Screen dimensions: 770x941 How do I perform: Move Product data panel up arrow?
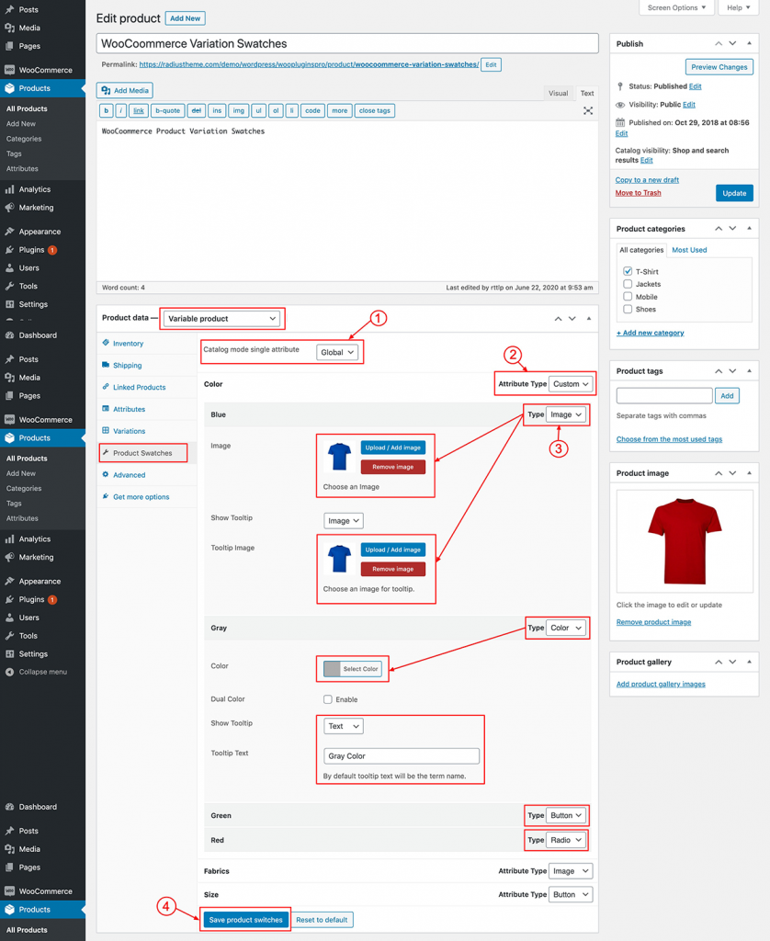pyautogui.click(x=558, y=319)
